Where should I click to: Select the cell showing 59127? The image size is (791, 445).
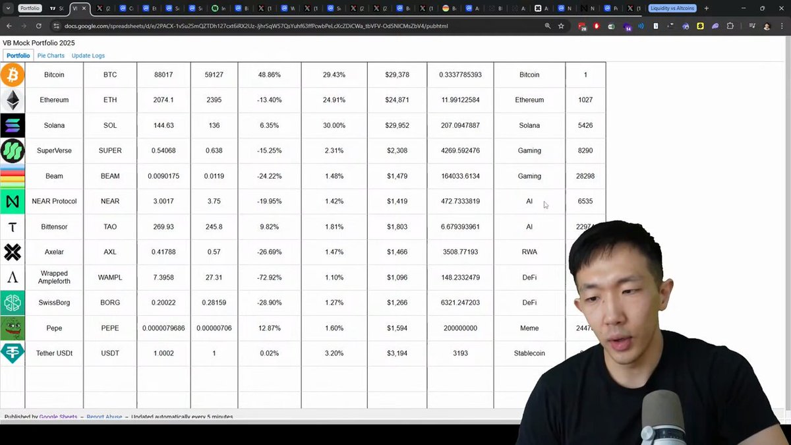click(214, 75)
